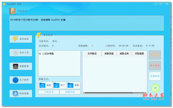Click the green 0% progress circle
This screenshot has height=108, width=173.
155,88
